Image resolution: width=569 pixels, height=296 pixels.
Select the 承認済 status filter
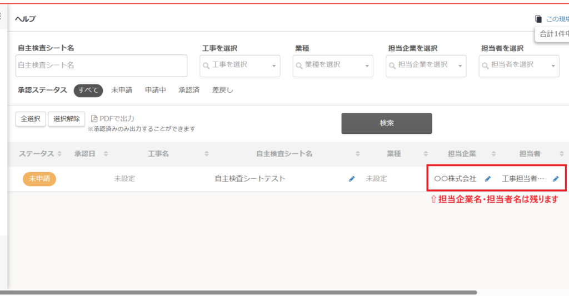pyautogui.click(x=189, y=91)
